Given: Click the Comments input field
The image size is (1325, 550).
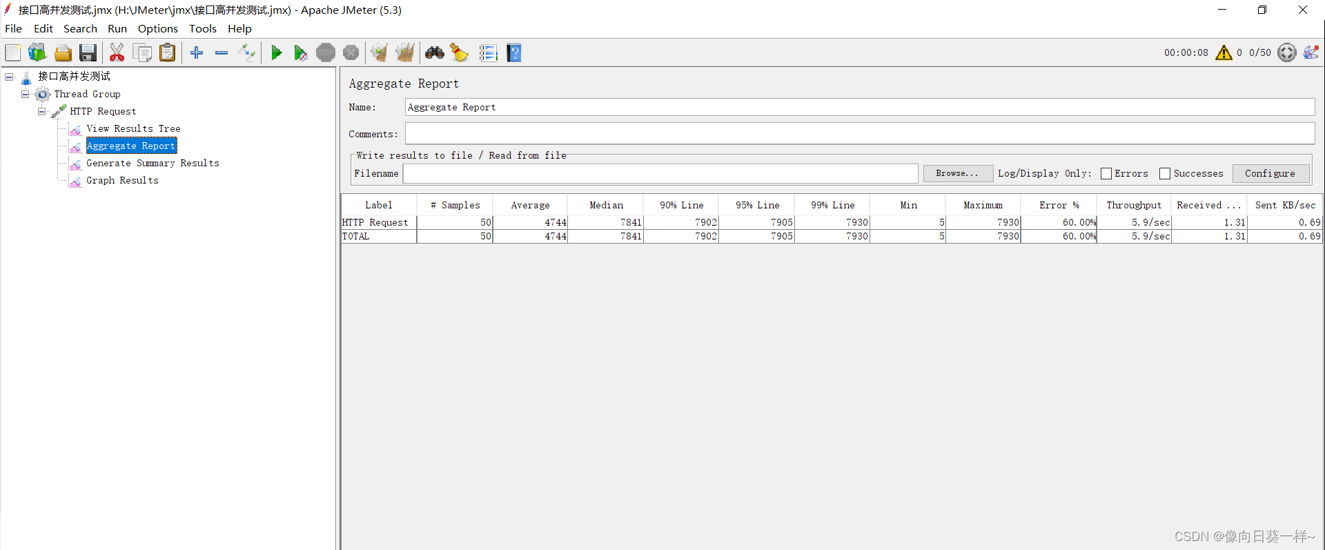Looking at the screenshot, I should [859, 134].
